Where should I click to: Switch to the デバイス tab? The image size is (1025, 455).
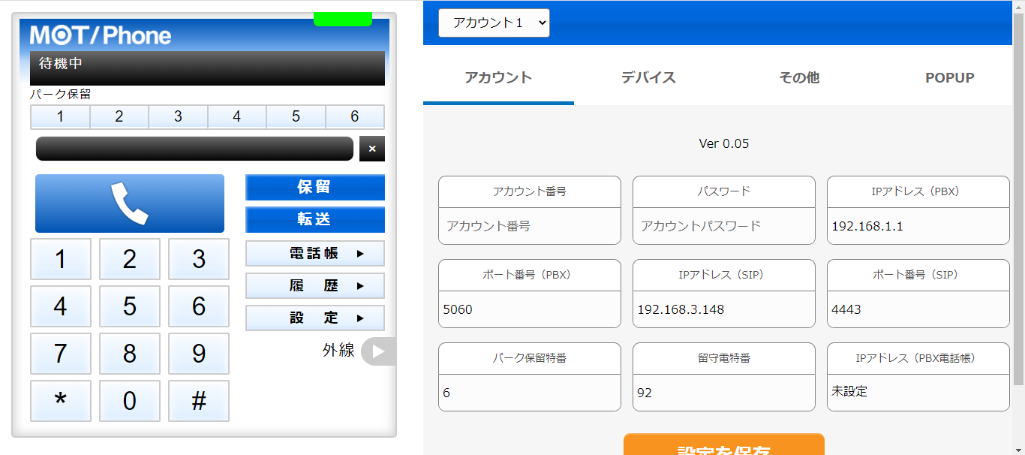tap(648, 77)
